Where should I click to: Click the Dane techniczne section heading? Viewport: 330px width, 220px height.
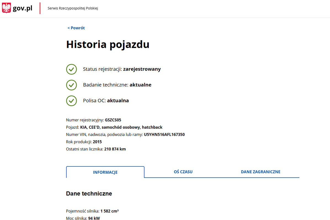tap(89, 194)
